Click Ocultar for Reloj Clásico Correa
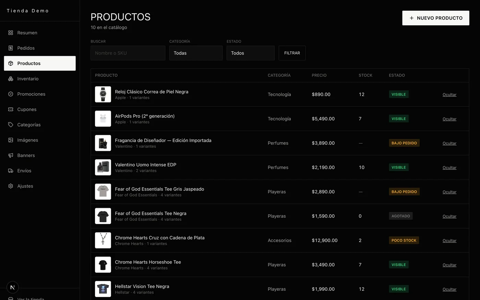480x300 pixels. (449, 95)
